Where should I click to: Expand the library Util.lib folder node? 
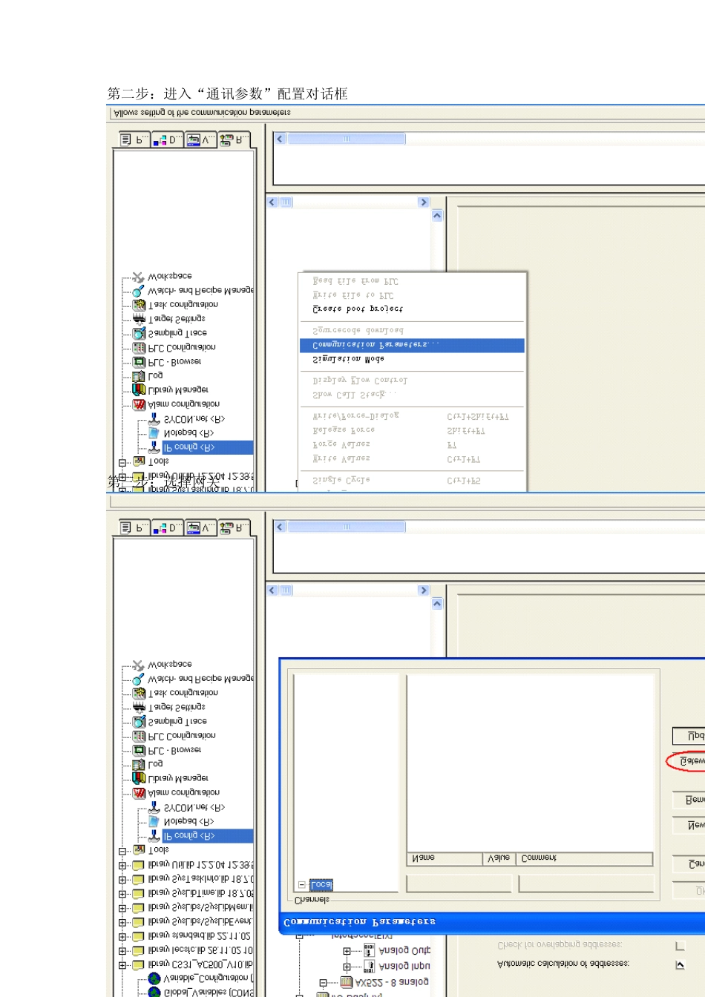(122, 865)
